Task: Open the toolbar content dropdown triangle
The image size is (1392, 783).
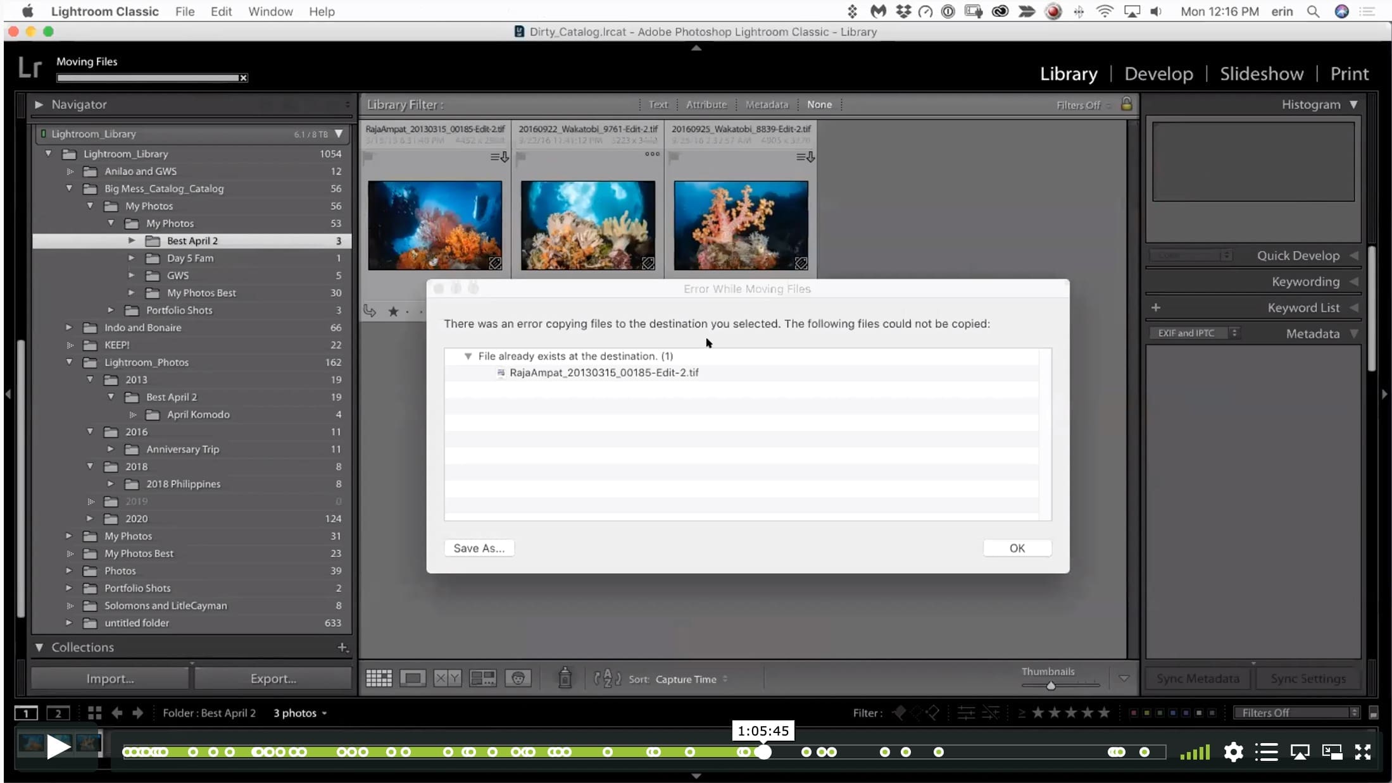Action: click(x=1124, y=679)
